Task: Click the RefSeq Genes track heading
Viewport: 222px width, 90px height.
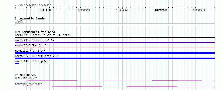Action: pyautogui.click(x=25, y=75)
